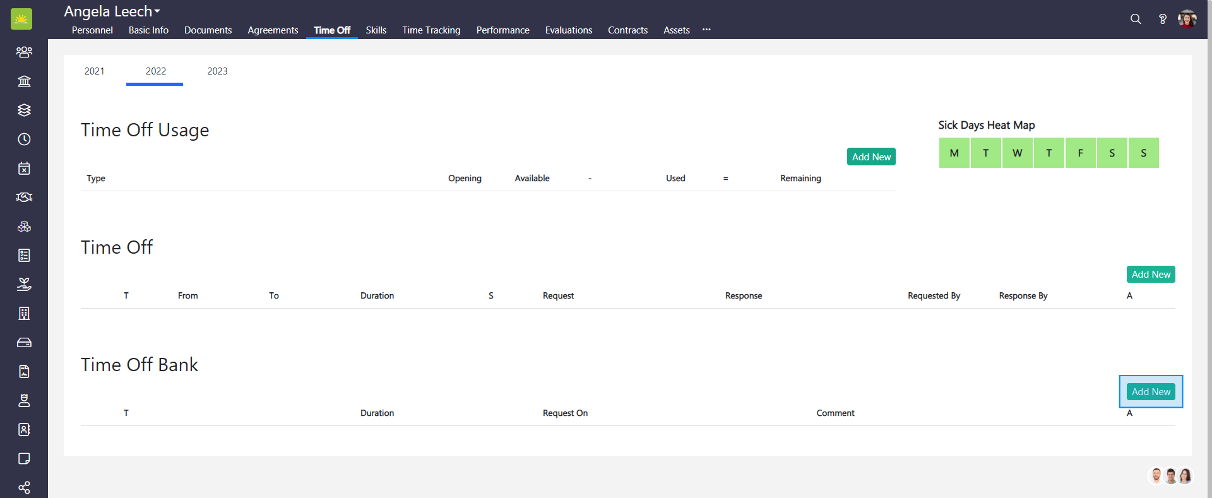
Task: Open the share nodes sidebar icon
Action: (24, 487)
